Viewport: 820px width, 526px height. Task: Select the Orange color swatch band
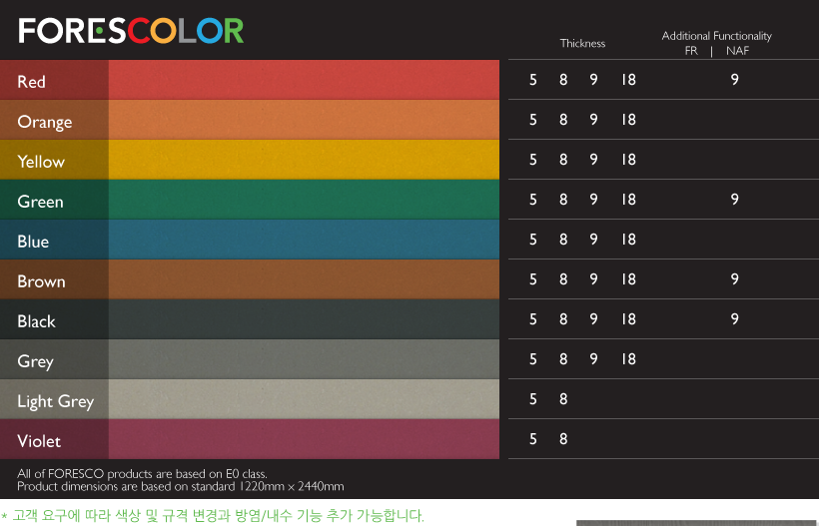[304, 120]
